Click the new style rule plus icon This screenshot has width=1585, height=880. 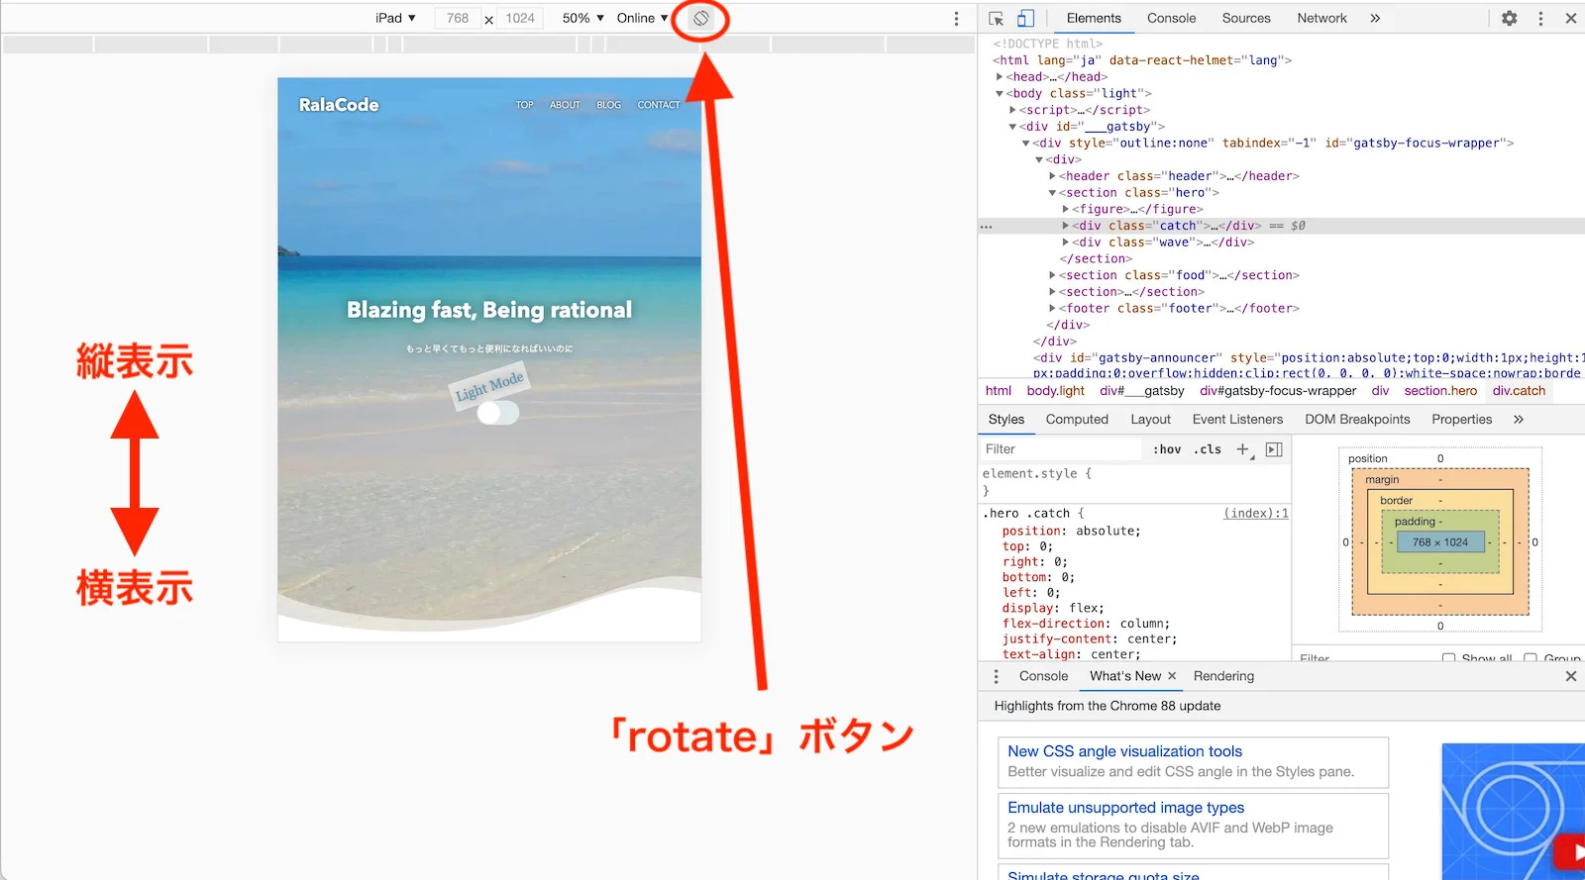[1243, 449]
